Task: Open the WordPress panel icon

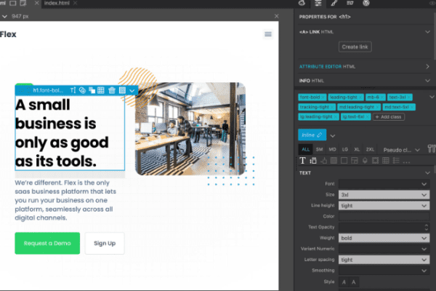Action: (x=366, y=3)
